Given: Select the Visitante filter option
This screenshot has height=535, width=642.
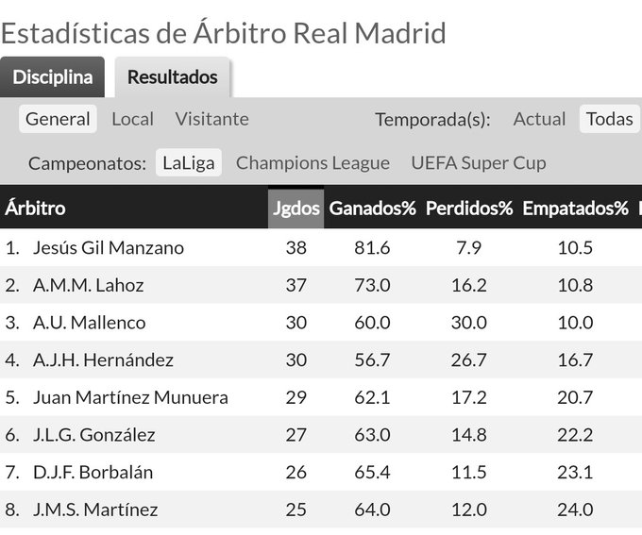Looking at the screenshot, I should coord(211,119).
